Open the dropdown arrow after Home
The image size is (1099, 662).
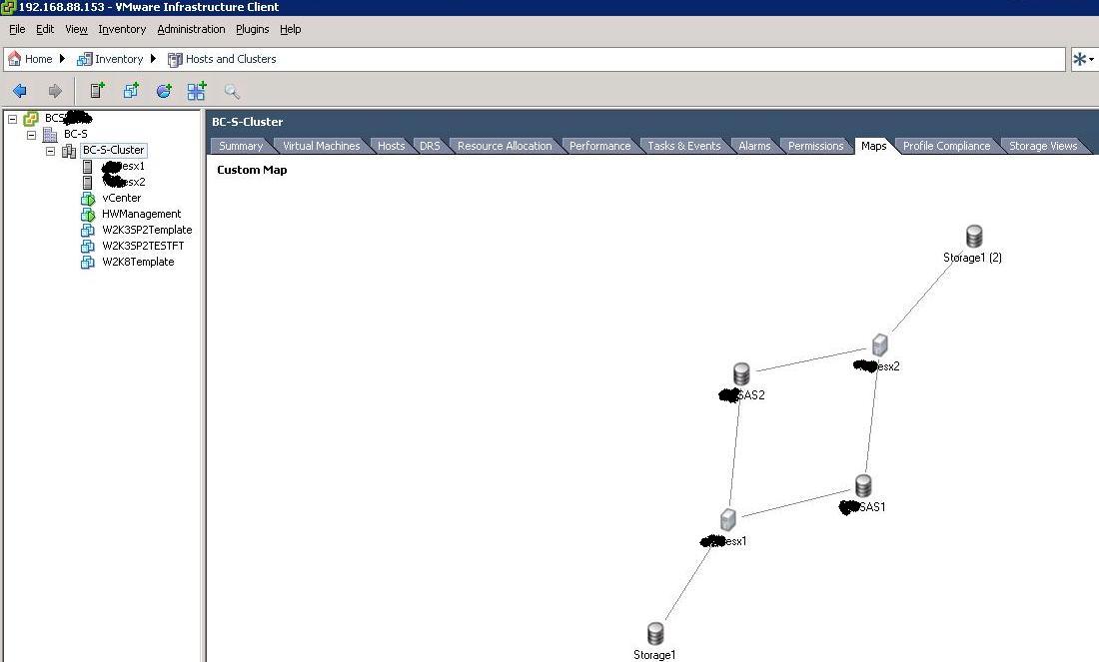[x=62, y=59]
